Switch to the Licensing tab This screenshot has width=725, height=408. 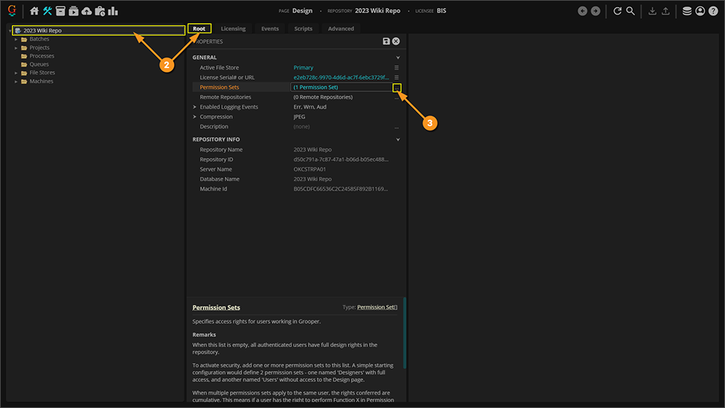[233, 29]
